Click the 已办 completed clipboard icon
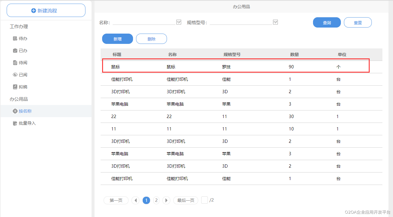Image resolution: width=393 pixels, height=217 pixels. click(15, 51)
